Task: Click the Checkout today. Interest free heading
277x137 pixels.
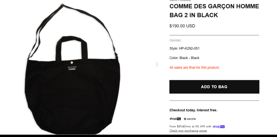Action: [193, 110]
